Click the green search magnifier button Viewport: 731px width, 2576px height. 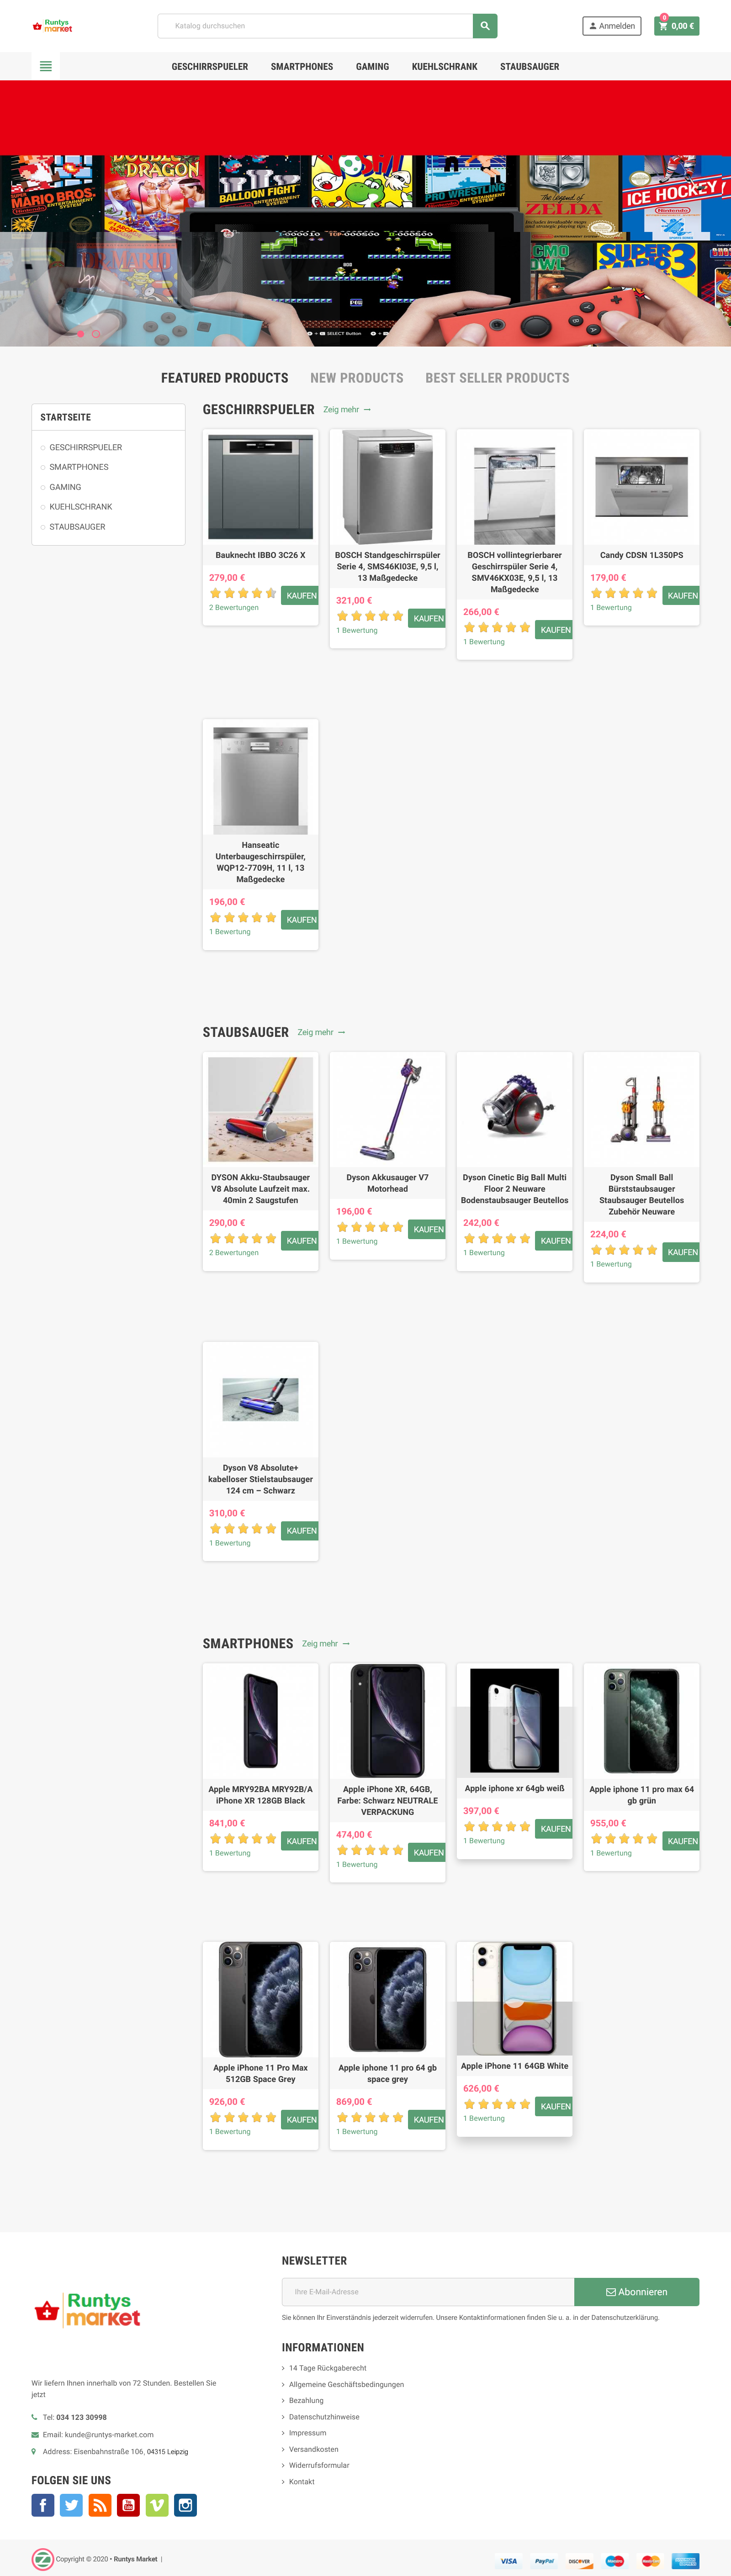[x=485, y=26]
